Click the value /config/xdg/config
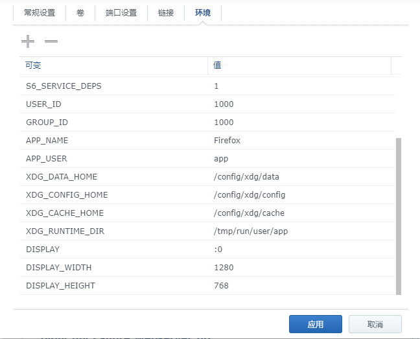The image size is (420, 339). pos(250,195)
